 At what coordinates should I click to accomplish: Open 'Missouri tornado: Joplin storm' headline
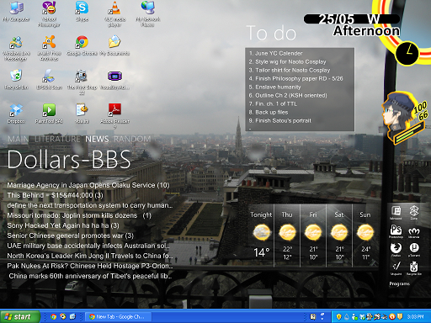(x=79, y=215)
